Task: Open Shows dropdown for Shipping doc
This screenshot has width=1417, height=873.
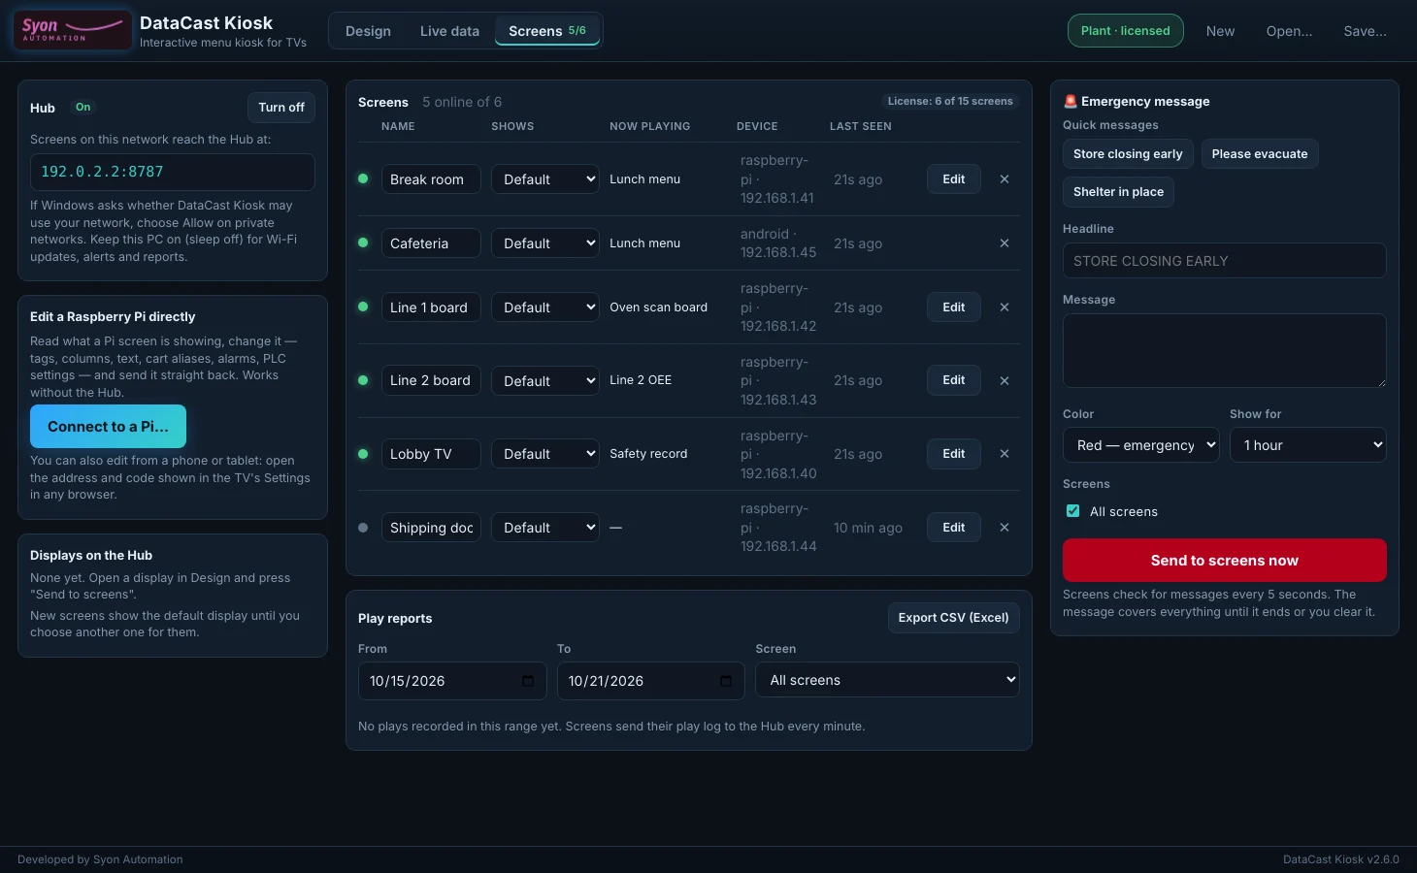Action: pos(545,528)
